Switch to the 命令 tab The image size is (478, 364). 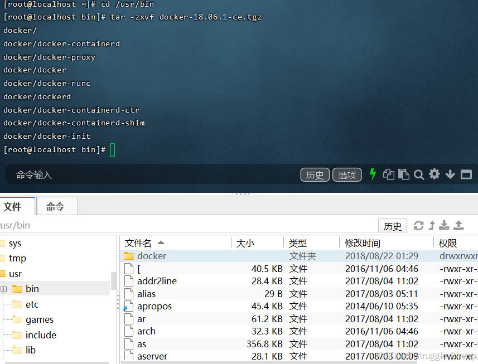[57, 206]
